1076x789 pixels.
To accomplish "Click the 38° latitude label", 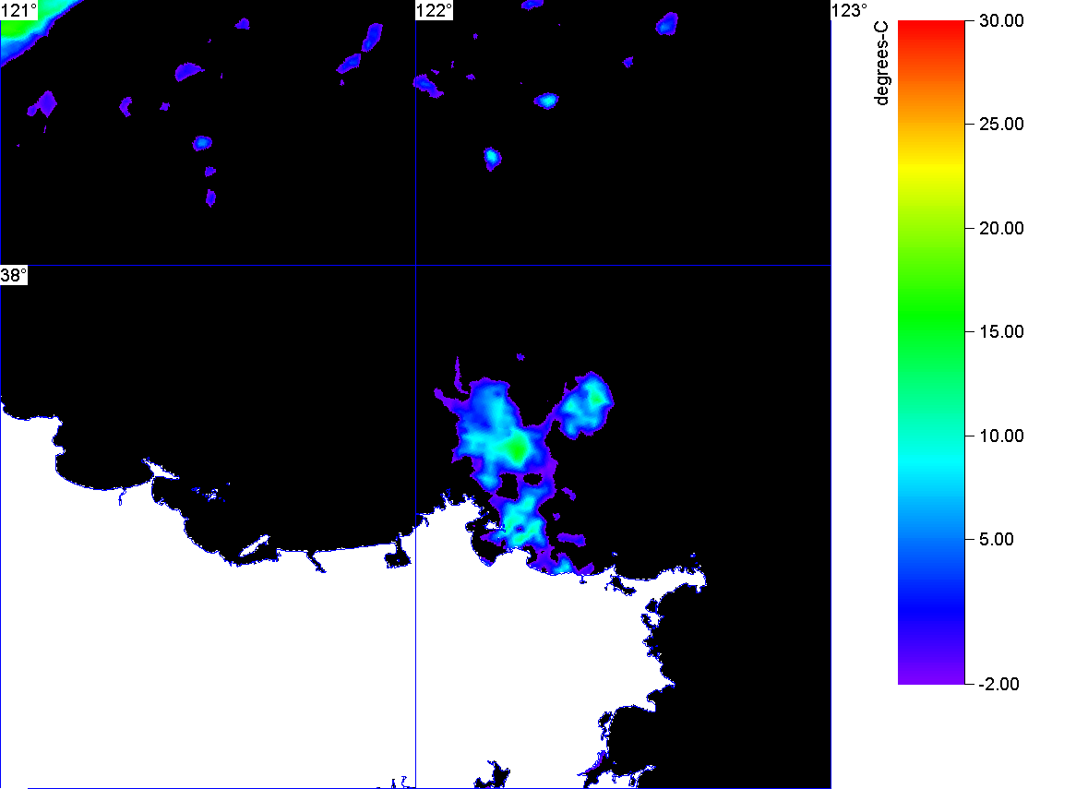I will pos(14,275).
